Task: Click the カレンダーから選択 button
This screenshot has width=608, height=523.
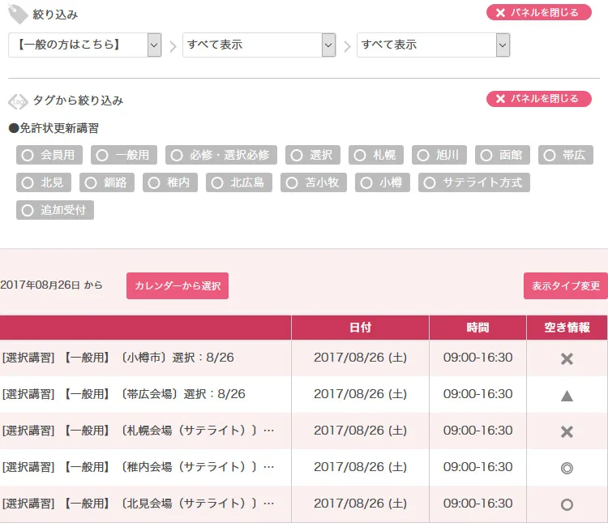Action: (x=178, y=286)
